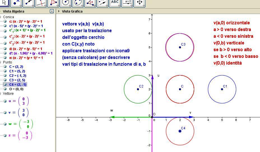Click point C2 in the graphics view
The image size is (260, 152).
tap(138, 89)
